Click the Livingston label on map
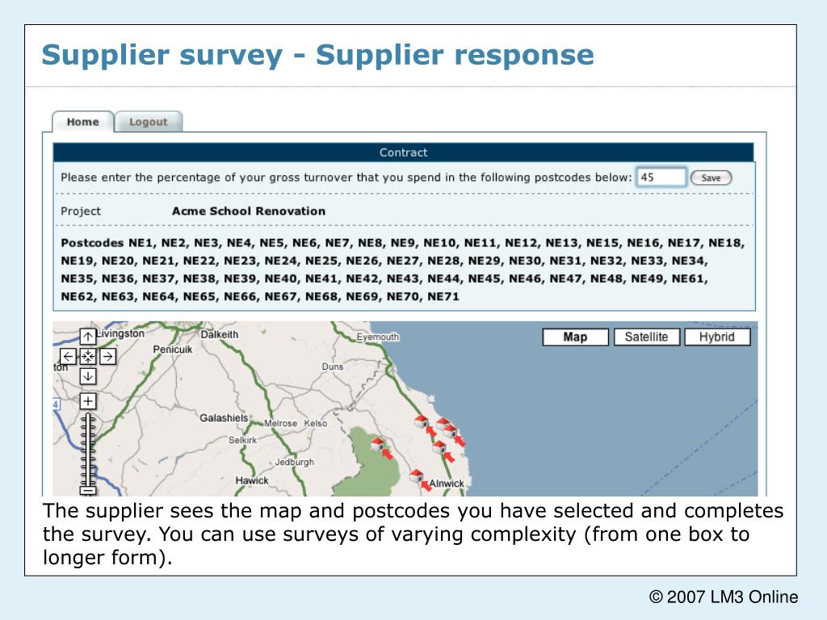827x620 pixels. tap(120, 333)
